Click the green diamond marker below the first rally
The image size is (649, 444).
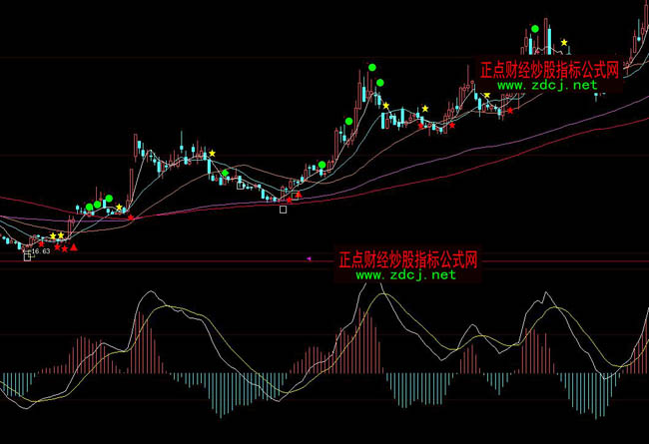click(226, 174)
